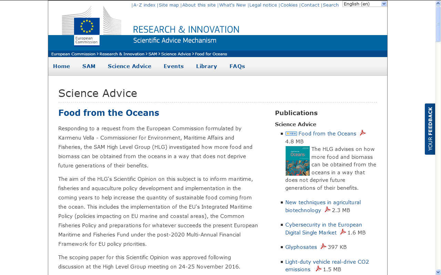Go to the Home menu item

coord(61,66)
